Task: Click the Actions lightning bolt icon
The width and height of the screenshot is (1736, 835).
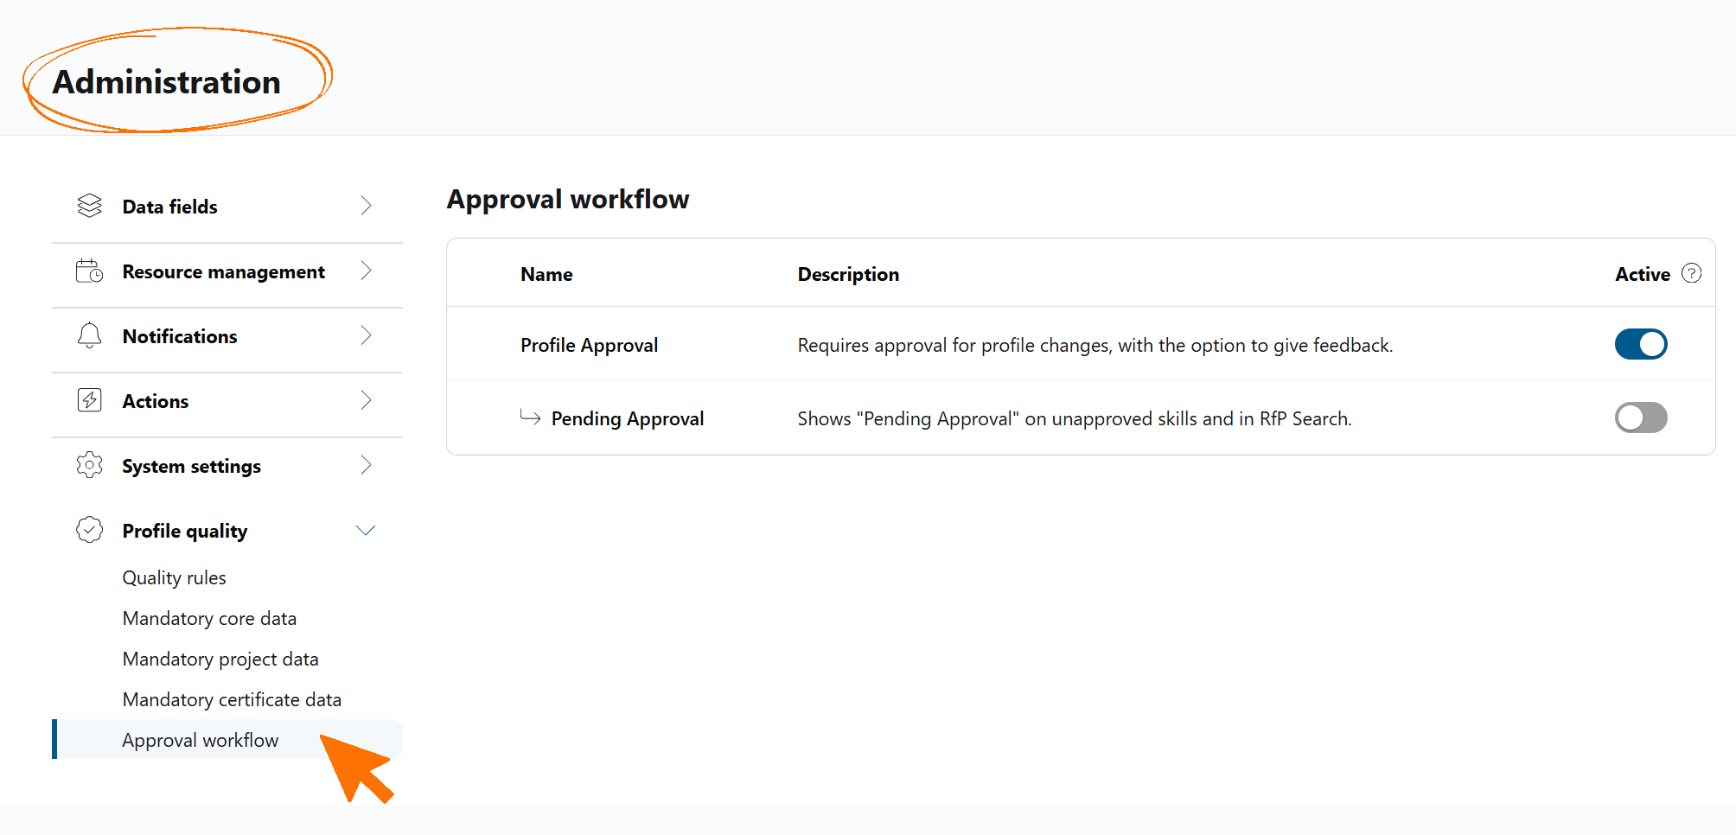Action: click(90, 400)
